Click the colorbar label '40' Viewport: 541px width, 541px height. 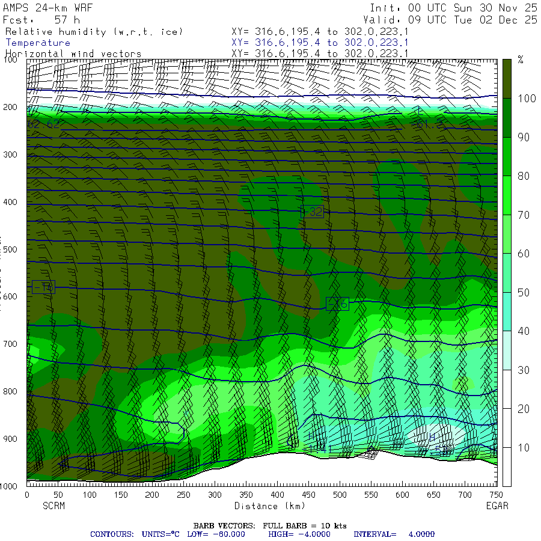(524, 331)
